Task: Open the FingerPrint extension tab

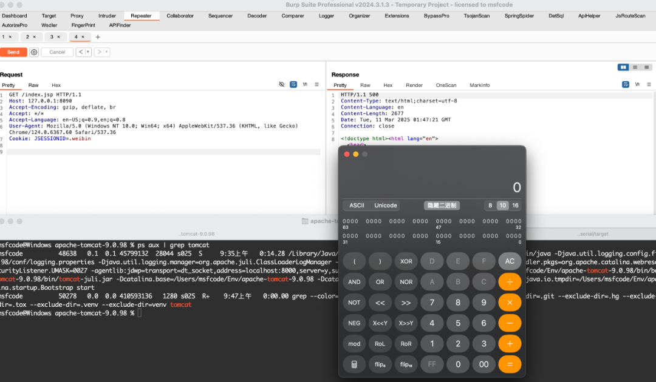Action: tap(83, 25)
